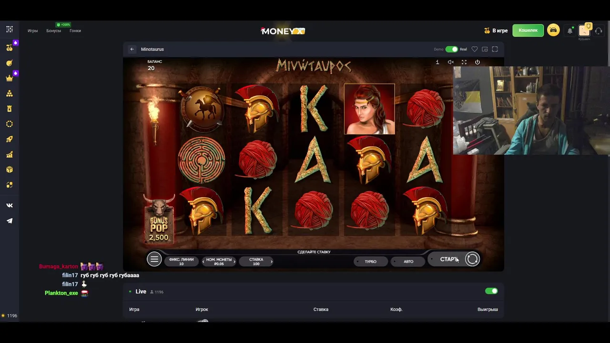Open the notifications bell icon

tap(570, 30)
